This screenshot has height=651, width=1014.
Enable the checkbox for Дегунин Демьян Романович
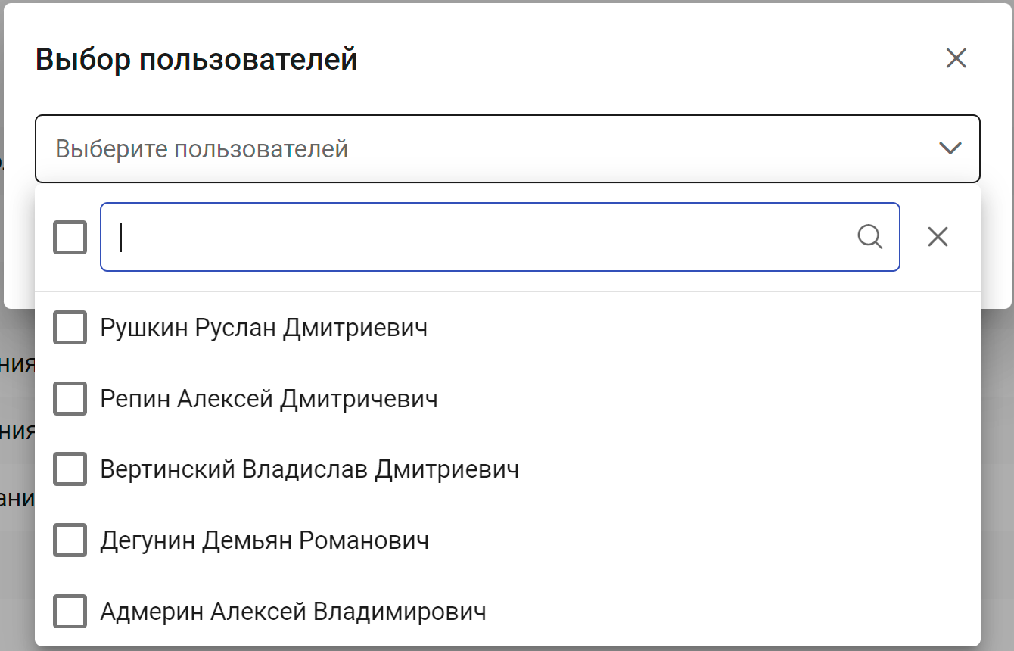point(70,540)
